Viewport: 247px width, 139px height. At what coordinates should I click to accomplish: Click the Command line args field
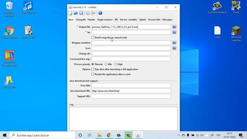(x=131, y=59)
